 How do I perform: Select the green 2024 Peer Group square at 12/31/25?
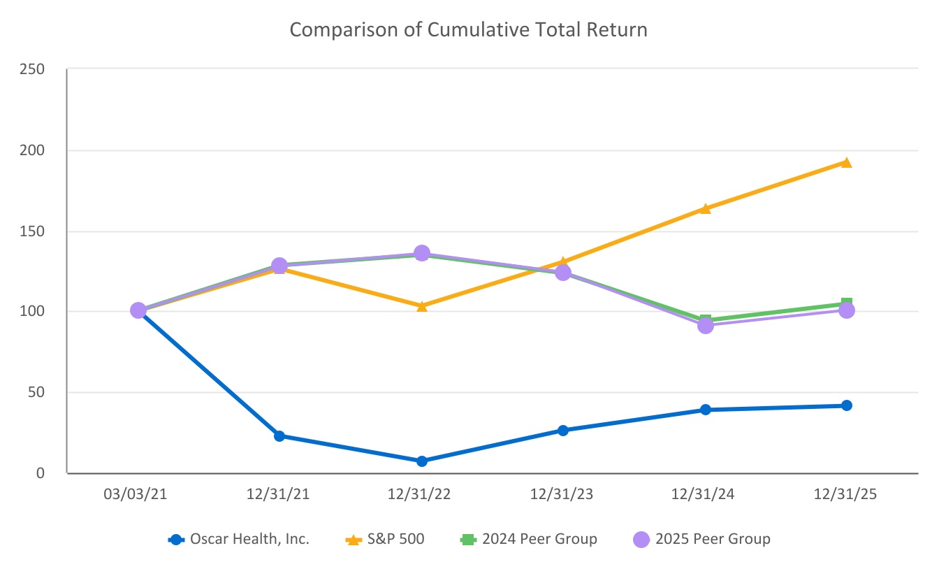point(847,303)
